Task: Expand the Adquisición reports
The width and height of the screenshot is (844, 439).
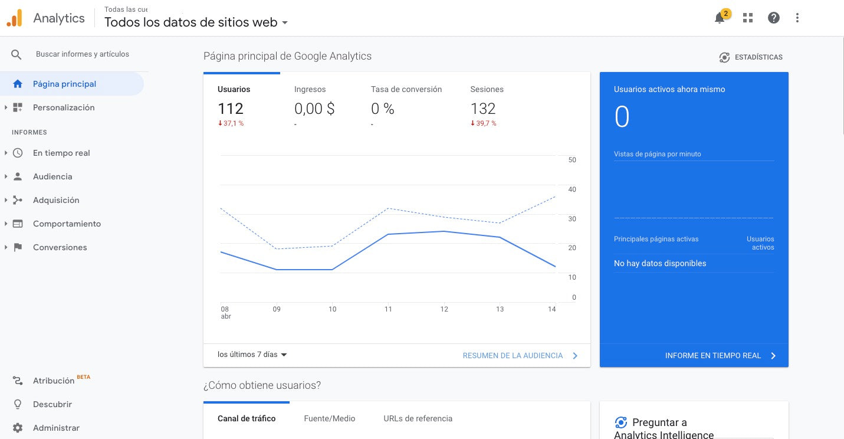Action: 6,200
